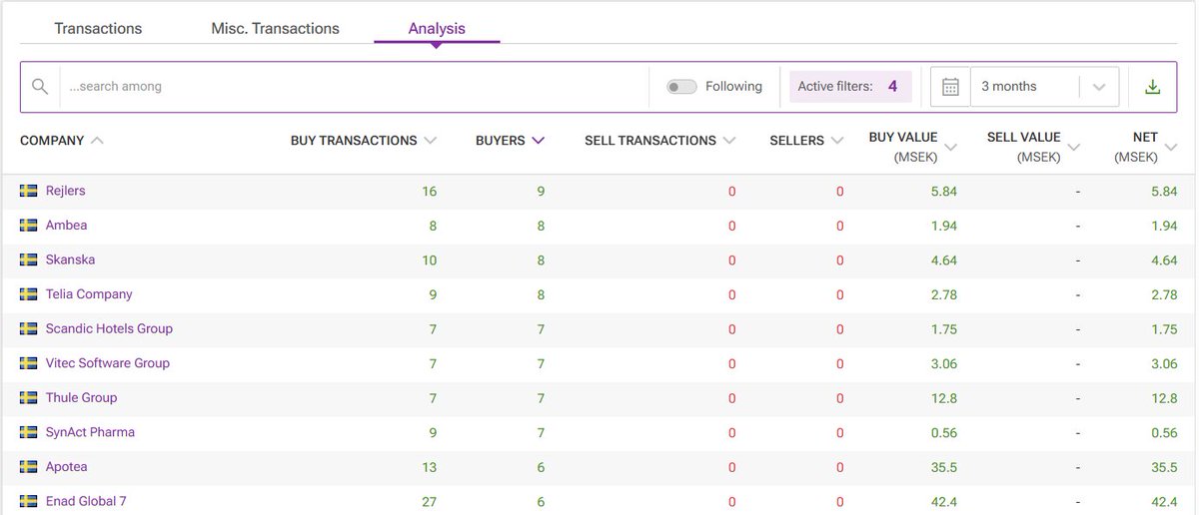Open the Thule Group link
1199x515 pixels.
82,397
